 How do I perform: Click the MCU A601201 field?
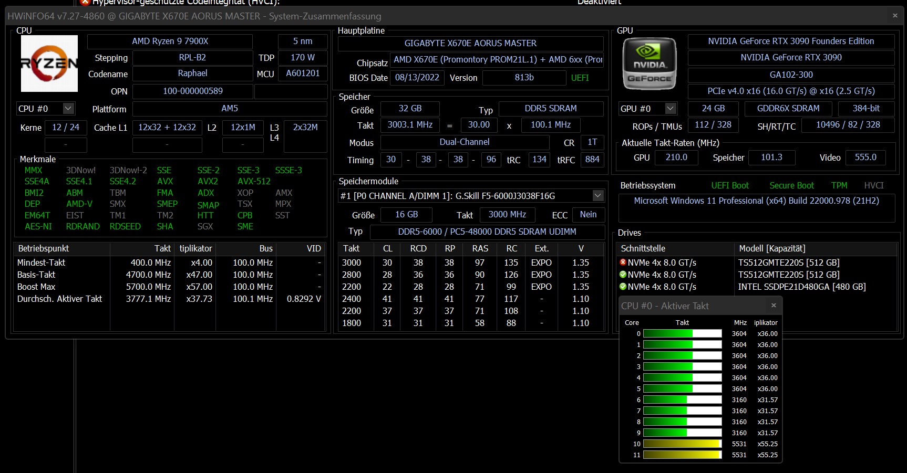pyautogui.click(x=303, y=73)
